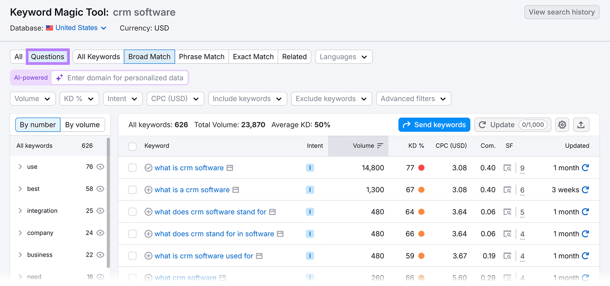Open the 'what is crm software' keyword link
The width and height of the screenshot is (610, 286).
[x=189, y=168]
